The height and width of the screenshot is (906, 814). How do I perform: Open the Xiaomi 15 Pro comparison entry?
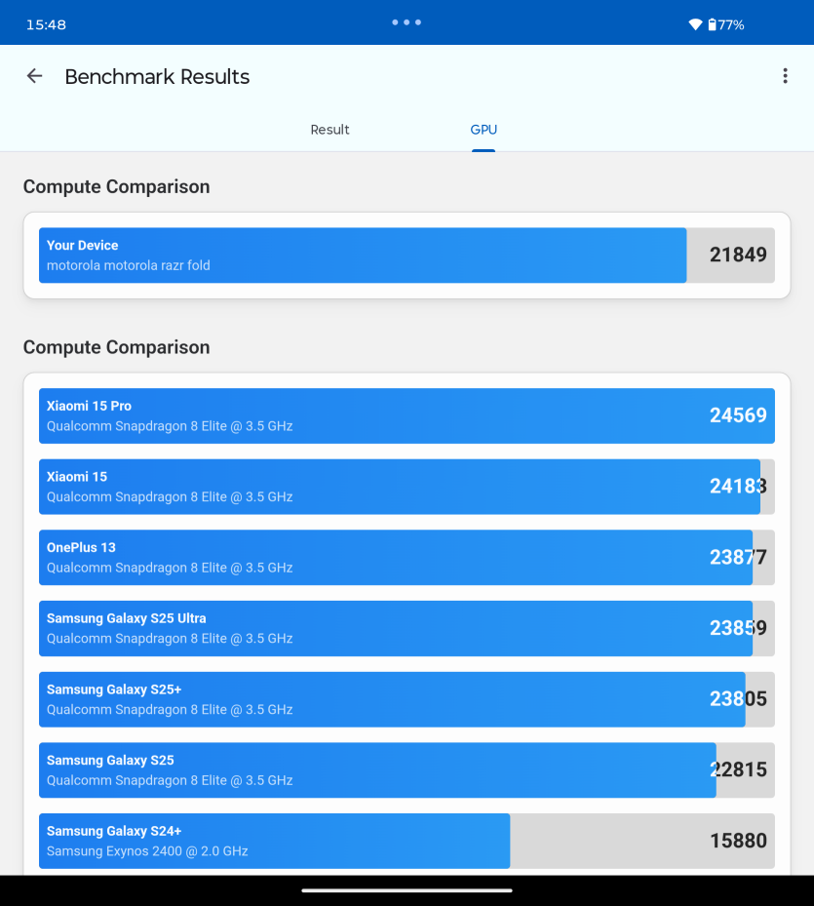pos(407,416)
